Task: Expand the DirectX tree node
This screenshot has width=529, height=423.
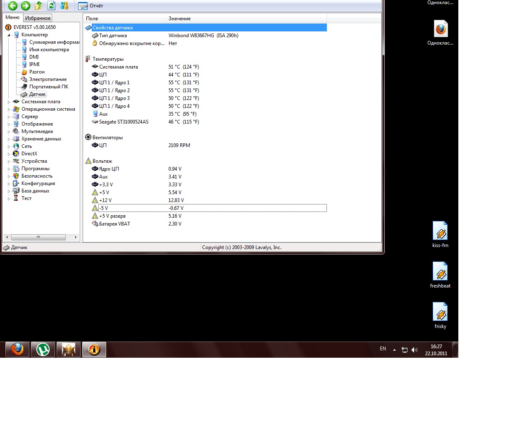Action: point(9,154)
